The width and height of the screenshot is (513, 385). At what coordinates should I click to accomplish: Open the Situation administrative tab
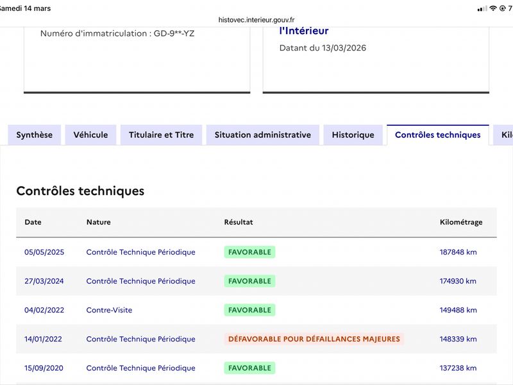262,135
